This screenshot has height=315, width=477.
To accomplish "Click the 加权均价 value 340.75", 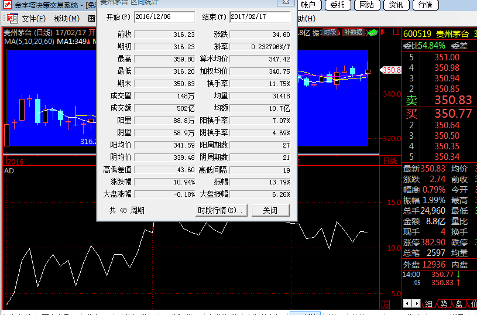I will click(x=260, y=71).
